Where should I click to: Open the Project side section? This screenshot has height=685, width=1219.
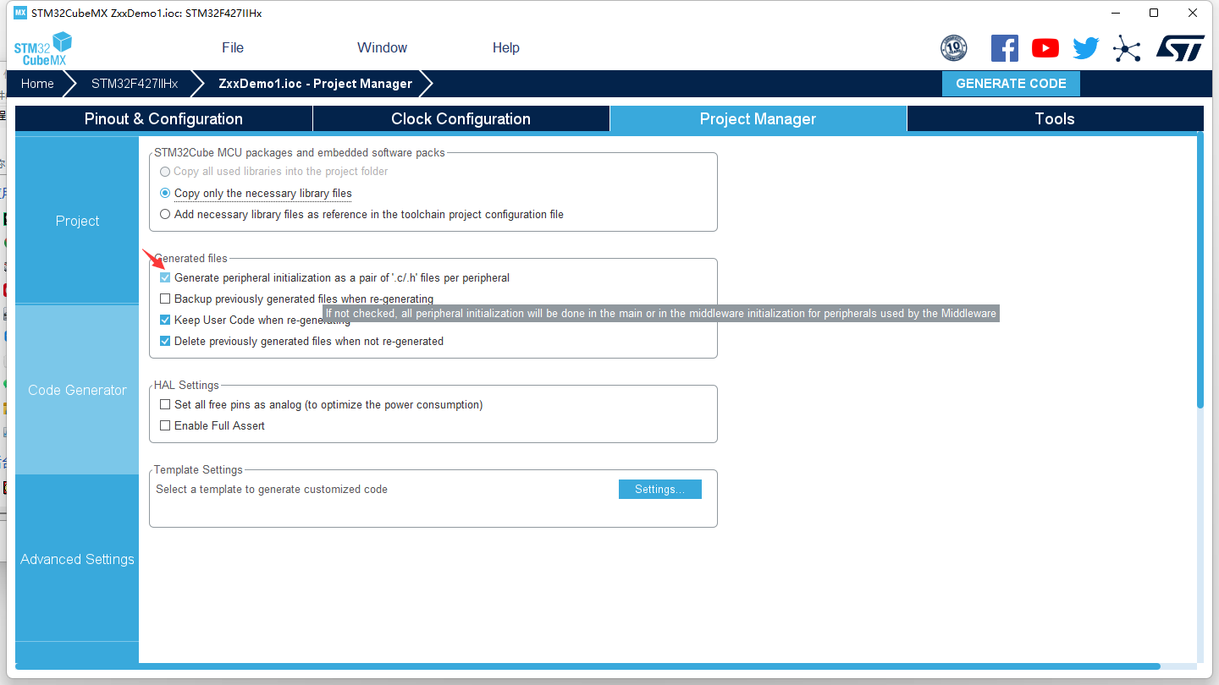[77, 221]
